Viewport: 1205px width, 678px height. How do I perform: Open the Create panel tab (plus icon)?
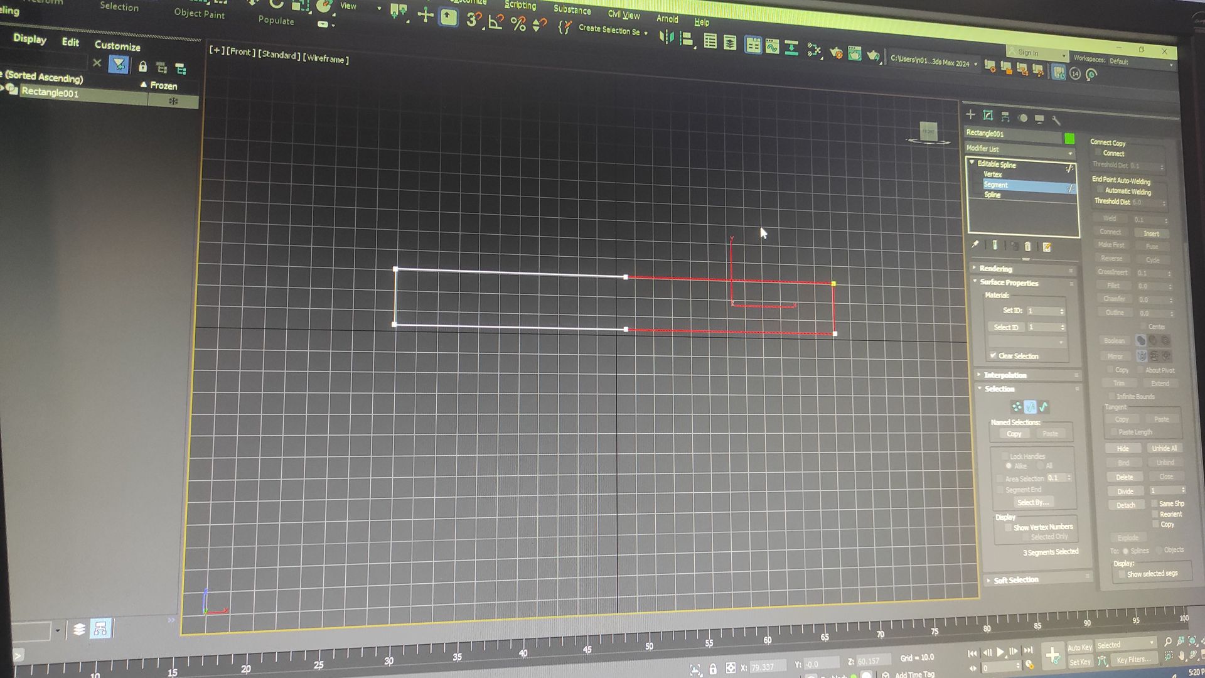(970, 114)
